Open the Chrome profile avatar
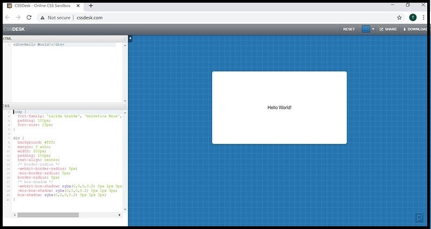431x229 pixels. [x=413, y=17]
